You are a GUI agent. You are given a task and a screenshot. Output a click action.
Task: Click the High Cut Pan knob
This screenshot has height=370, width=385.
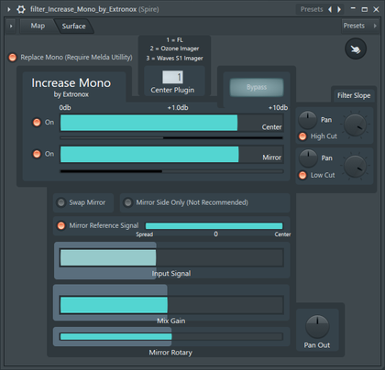pyautogui.click(x=307, y=120)
